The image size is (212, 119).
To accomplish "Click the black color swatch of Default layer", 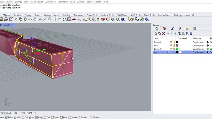I will click(177, 42).
